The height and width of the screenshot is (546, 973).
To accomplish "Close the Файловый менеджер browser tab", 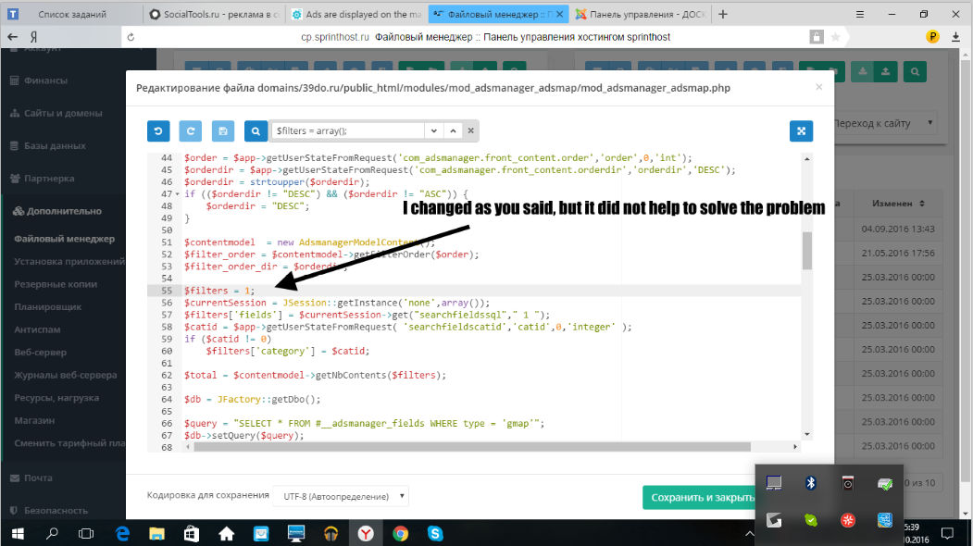I will (x=560, y=14).
